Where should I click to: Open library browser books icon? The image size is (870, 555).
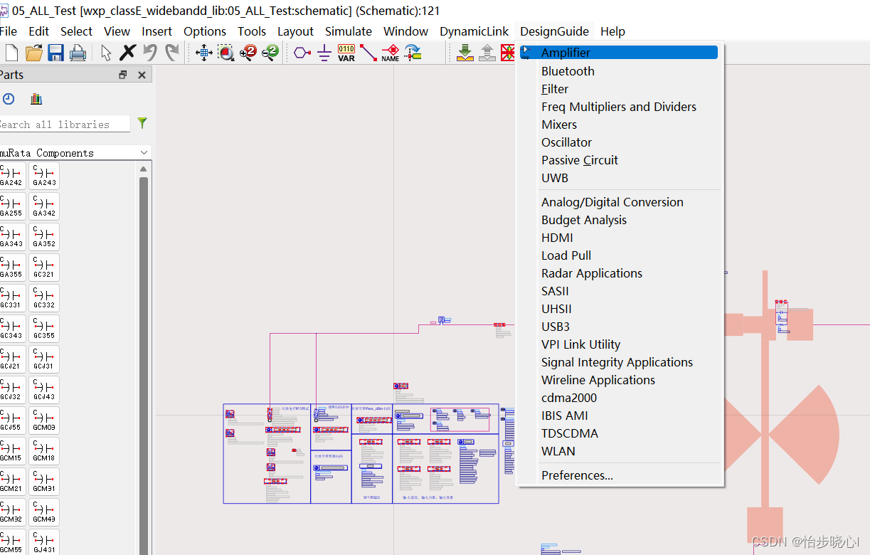[36, 99]
